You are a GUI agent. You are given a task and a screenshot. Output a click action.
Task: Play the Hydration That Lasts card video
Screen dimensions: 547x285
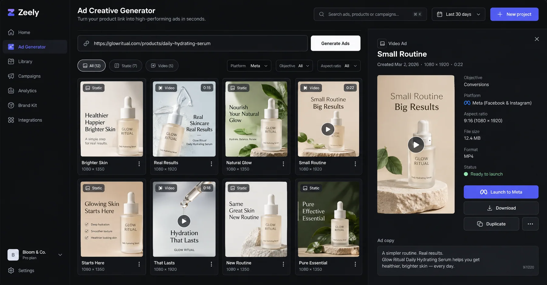point(184,221)
